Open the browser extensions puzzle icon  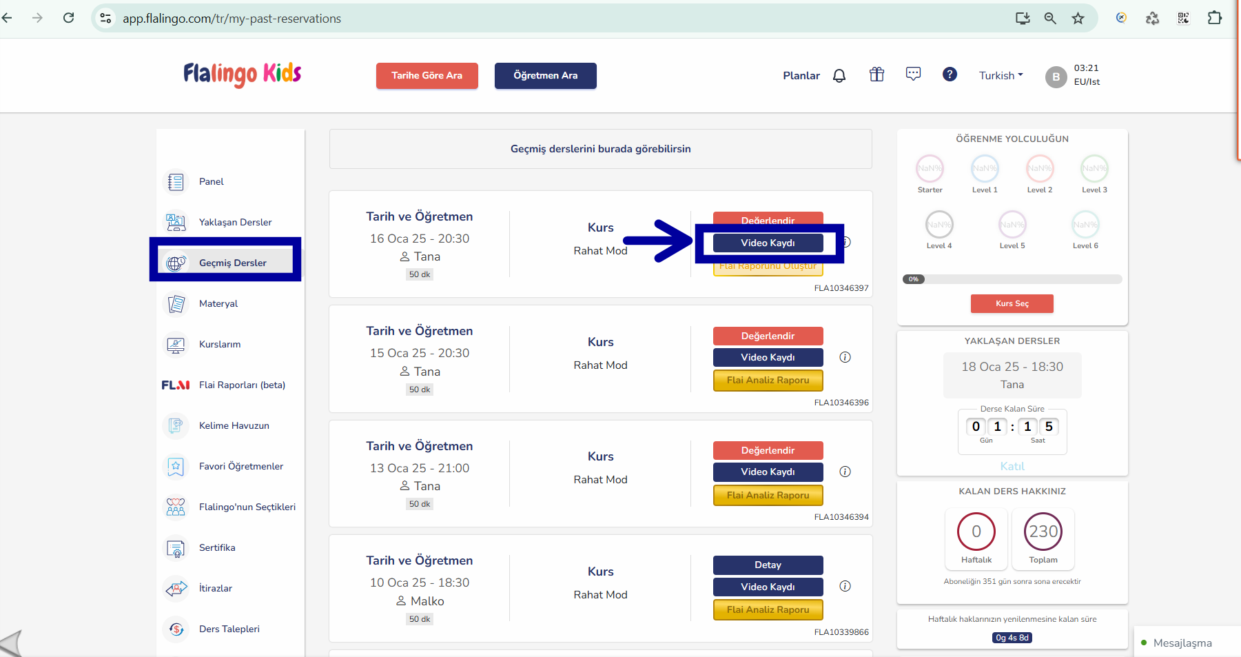point(1214,18)
